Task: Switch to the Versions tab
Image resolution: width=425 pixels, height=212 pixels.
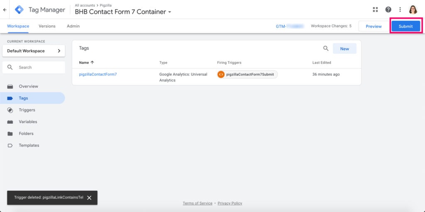Action: pyautogui.click(x=47, y=26)
